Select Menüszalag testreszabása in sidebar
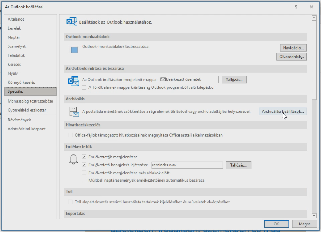321x232 pixels. coord(30,101)
